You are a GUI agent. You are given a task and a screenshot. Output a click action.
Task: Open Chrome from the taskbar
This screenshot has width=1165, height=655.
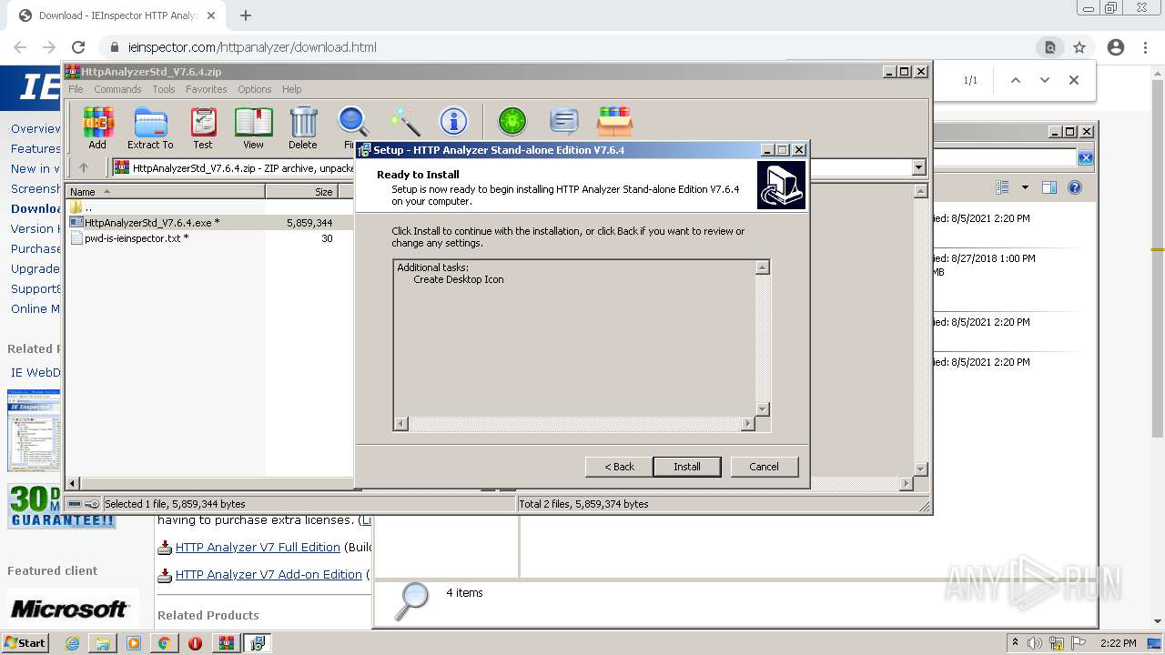pyautogui.click(x=164, y=643)
